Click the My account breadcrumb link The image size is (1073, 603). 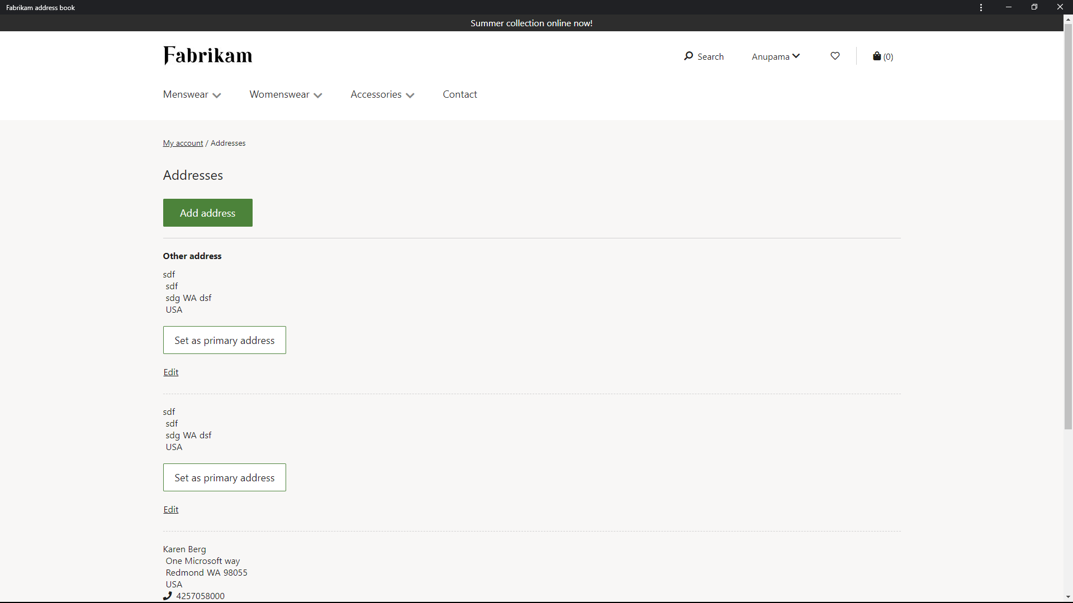coord(183,143)
